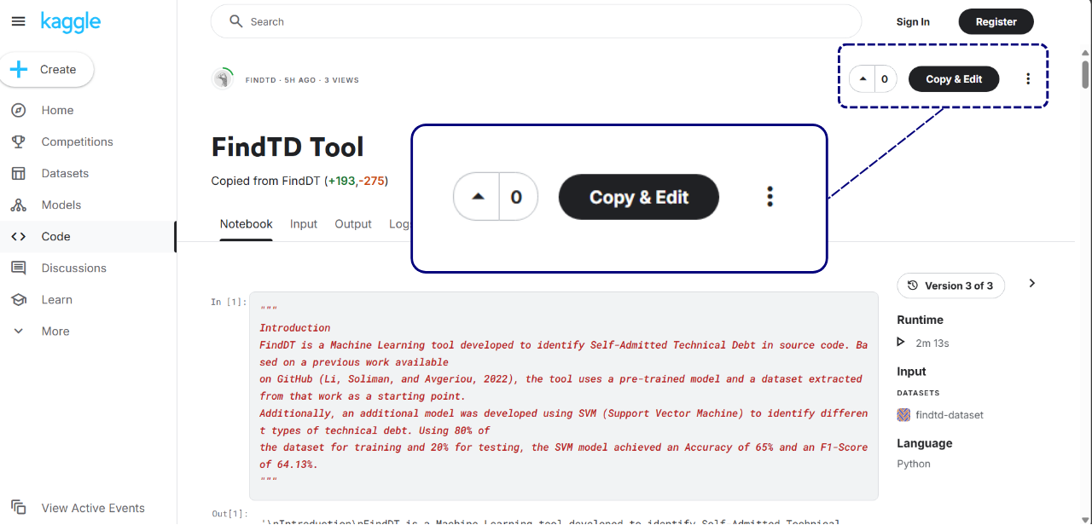1092x525 pixels.
Task: Open Competitions from the sidebar trophy icon
Action: 18,141
